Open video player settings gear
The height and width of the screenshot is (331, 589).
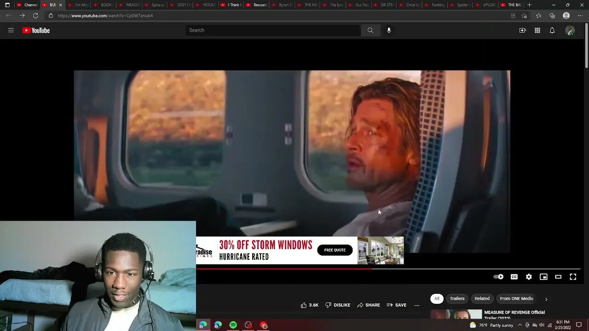coord(529,277)
